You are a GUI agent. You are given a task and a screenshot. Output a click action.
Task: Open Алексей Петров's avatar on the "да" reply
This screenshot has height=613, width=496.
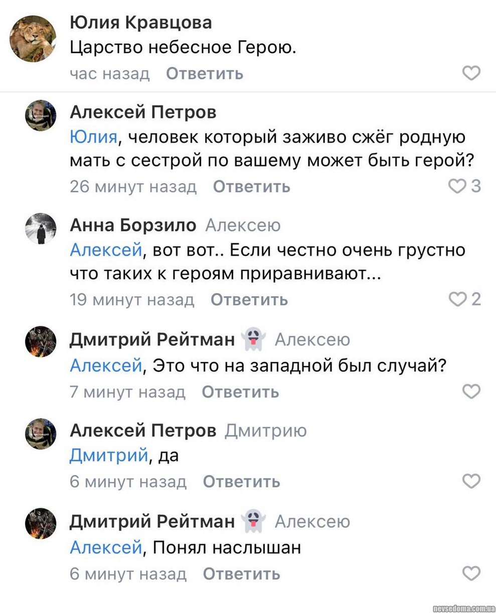[41, 434]
